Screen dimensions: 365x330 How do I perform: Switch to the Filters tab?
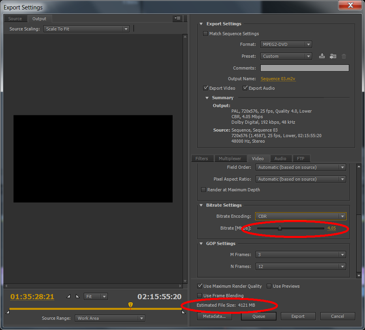(201, 158)
